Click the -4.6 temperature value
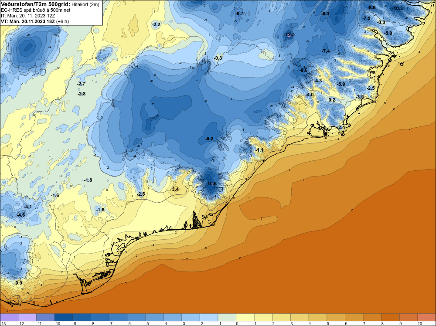 pos(21,215)
